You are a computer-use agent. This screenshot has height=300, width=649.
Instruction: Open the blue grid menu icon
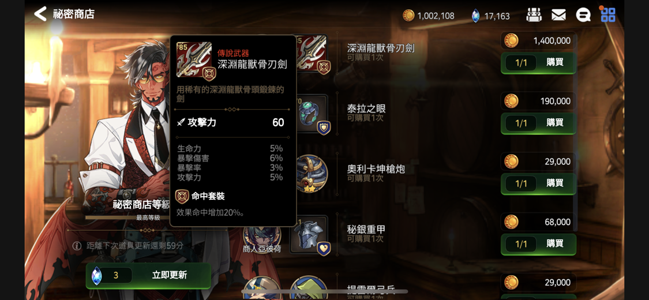point(607,15)
